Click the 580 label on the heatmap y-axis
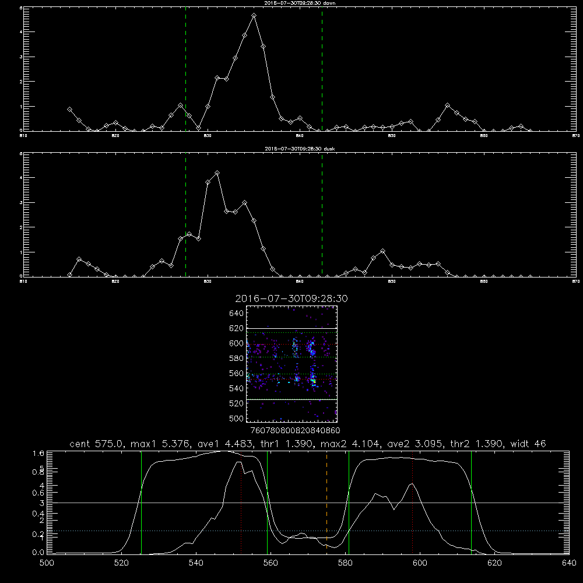Screen dimensions: 583x583 tap(236, 359)
